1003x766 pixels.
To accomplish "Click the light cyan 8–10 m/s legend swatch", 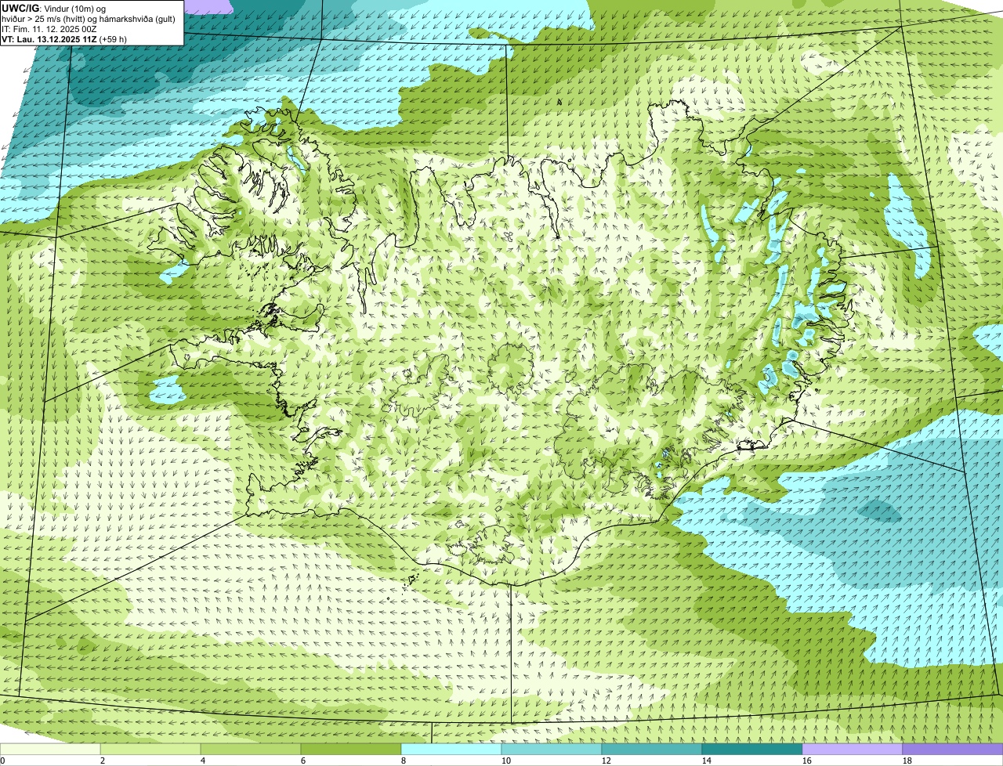I will (x=451, y=750).
